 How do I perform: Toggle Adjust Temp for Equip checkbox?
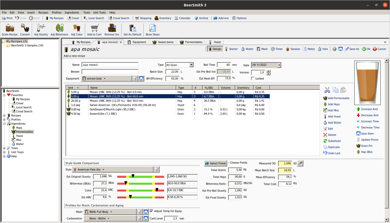click(x=151, y=211)
